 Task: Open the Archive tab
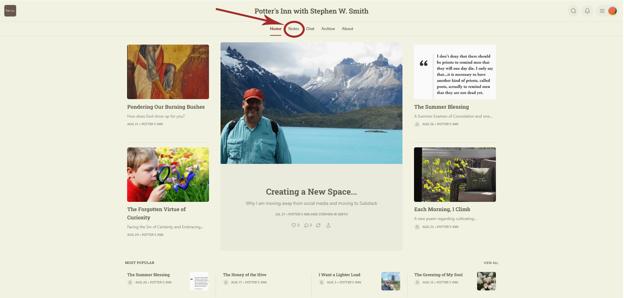tap(328, 29)
